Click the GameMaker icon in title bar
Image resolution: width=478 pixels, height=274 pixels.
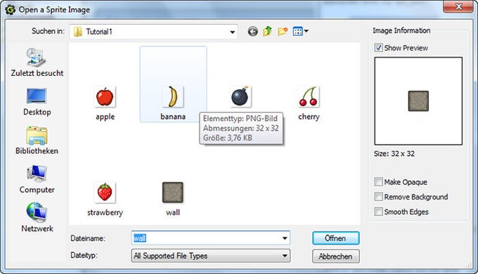10,9
